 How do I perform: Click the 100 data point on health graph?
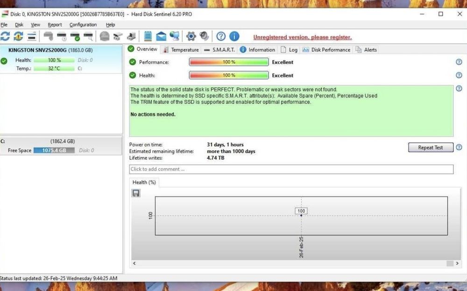[301, 215]
